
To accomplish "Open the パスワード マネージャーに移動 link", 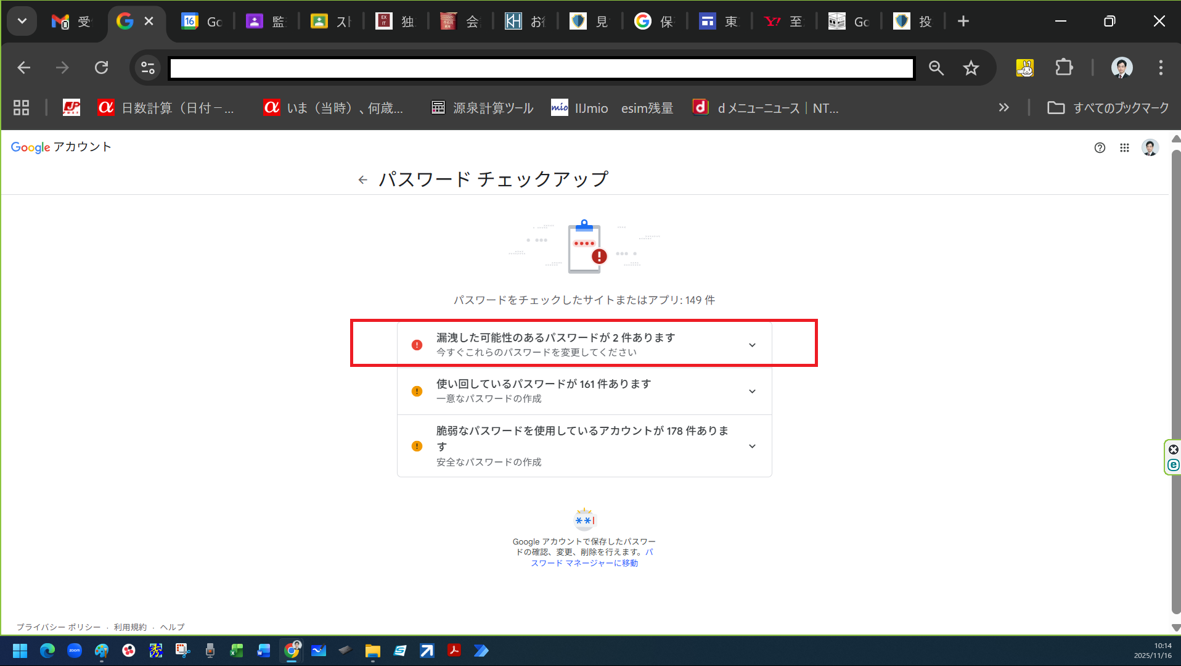I will click(584, 563).
